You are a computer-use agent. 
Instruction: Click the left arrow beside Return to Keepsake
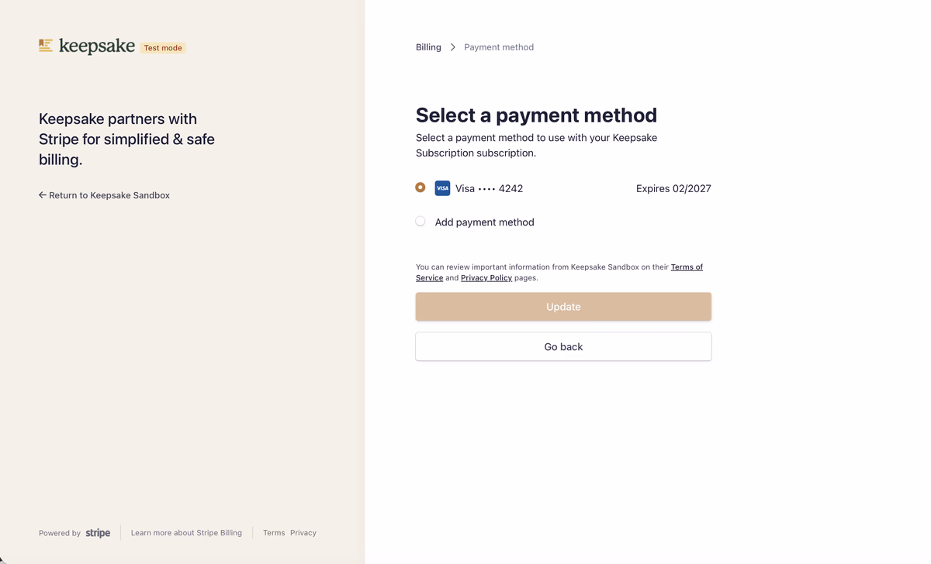click(x=43, y=195)
